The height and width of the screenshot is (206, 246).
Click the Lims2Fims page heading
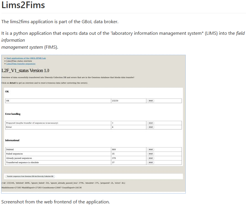(x=23, y=6)
